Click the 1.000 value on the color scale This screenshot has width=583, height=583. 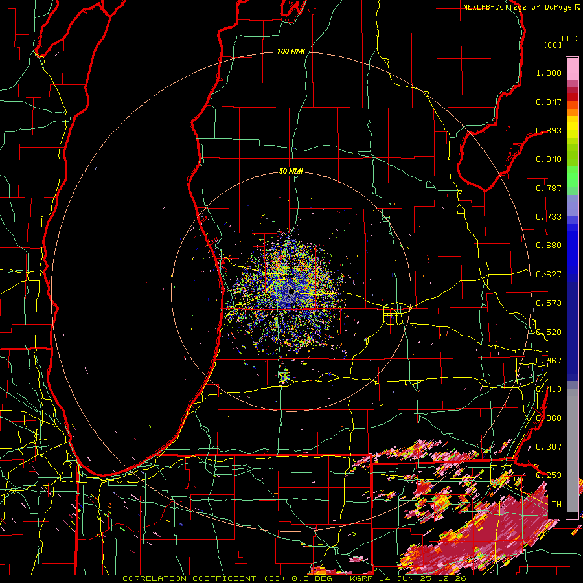549,73
